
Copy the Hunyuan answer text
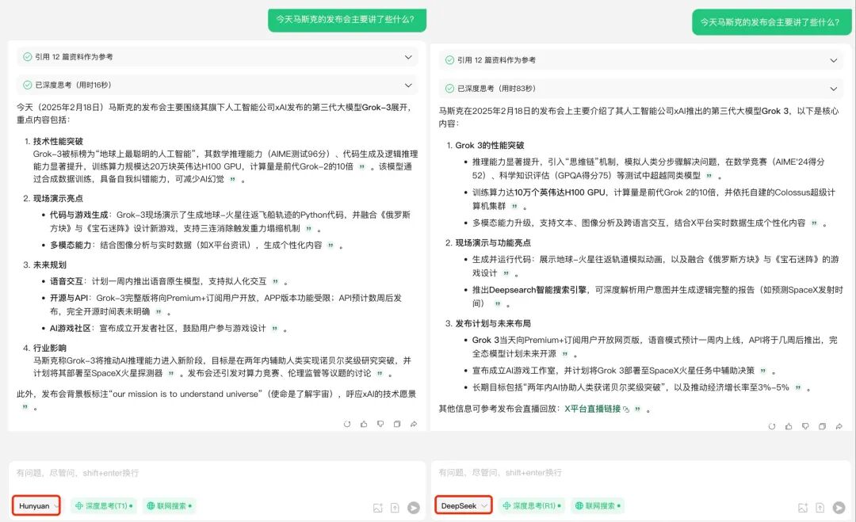click(397, 424)
